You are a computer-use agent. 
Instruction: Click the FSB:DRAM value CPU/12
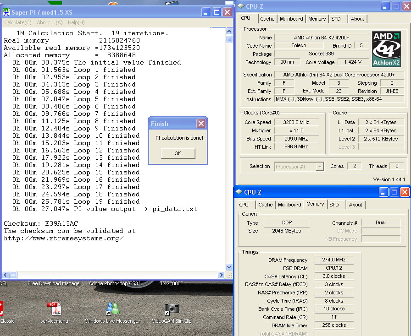pos(334,268)
